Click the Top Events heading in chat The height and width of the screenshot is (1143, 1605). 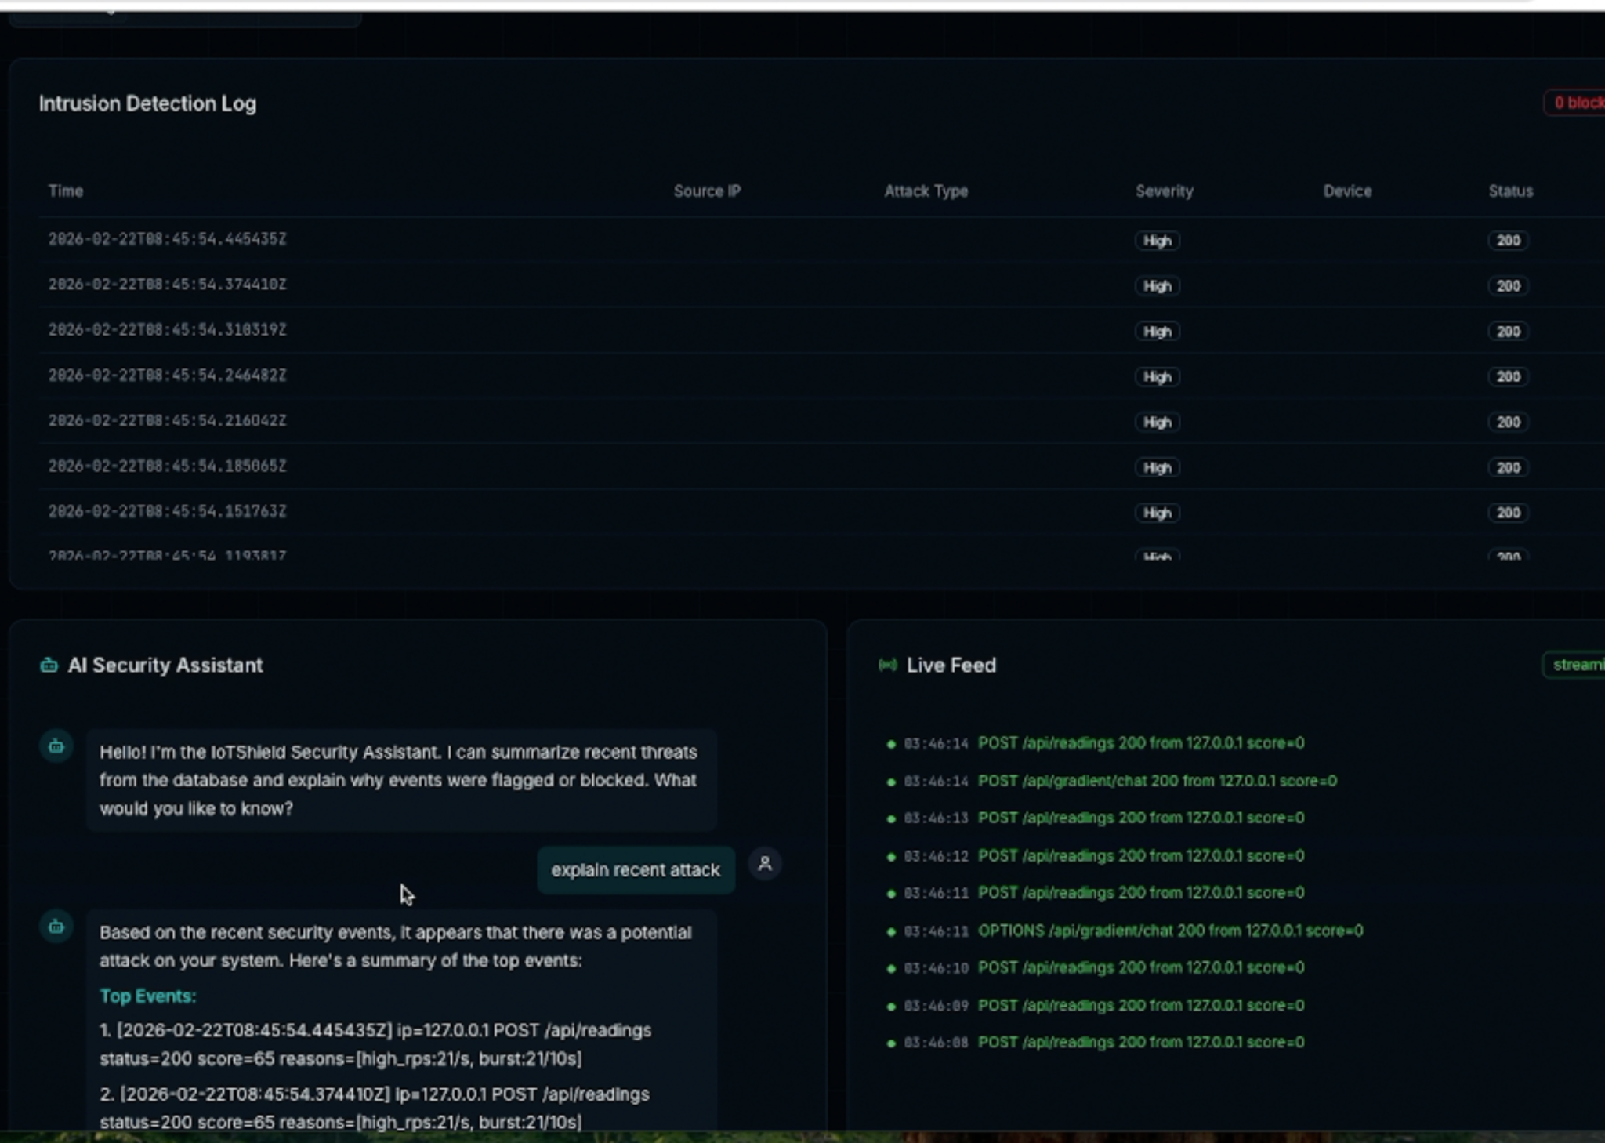(147, 996)
